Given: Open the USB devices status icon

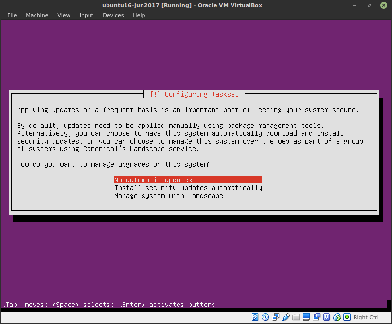Looking at the screenshot, I should coord(286,317).
